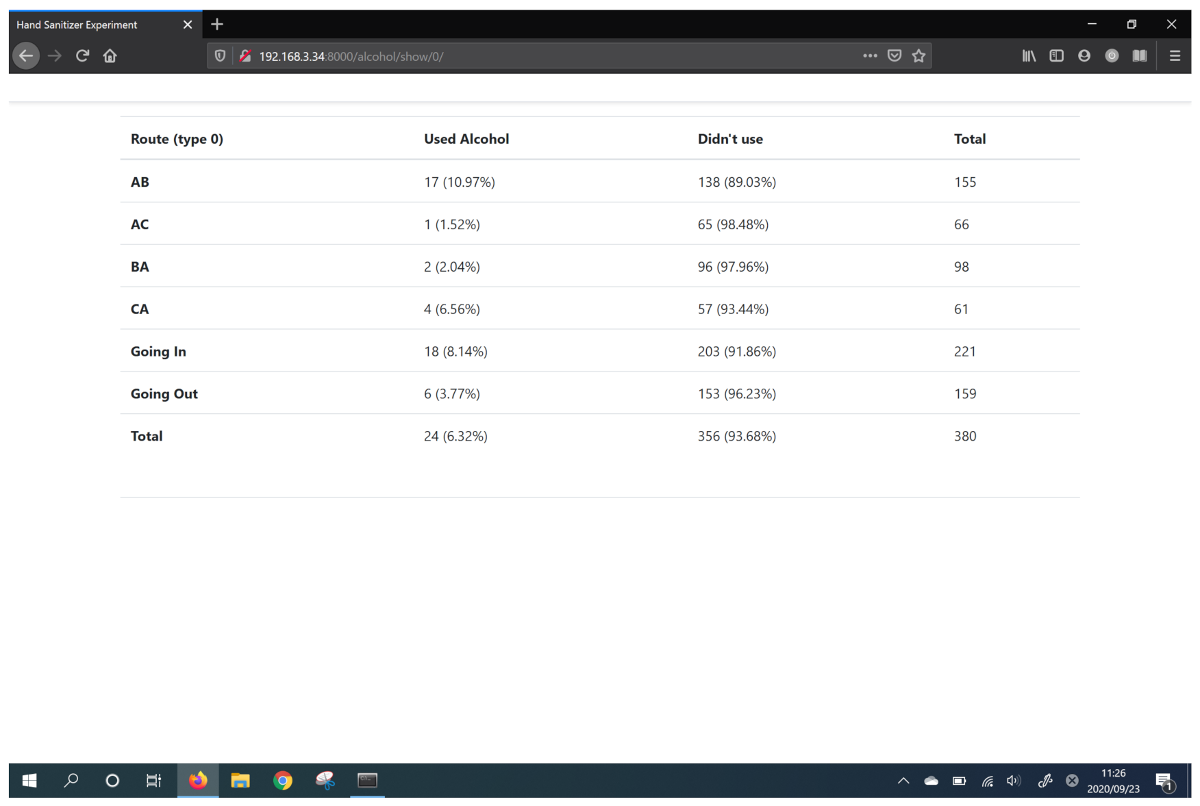
Task: Open the reading list book icon
Action: tap(1140, 55)
